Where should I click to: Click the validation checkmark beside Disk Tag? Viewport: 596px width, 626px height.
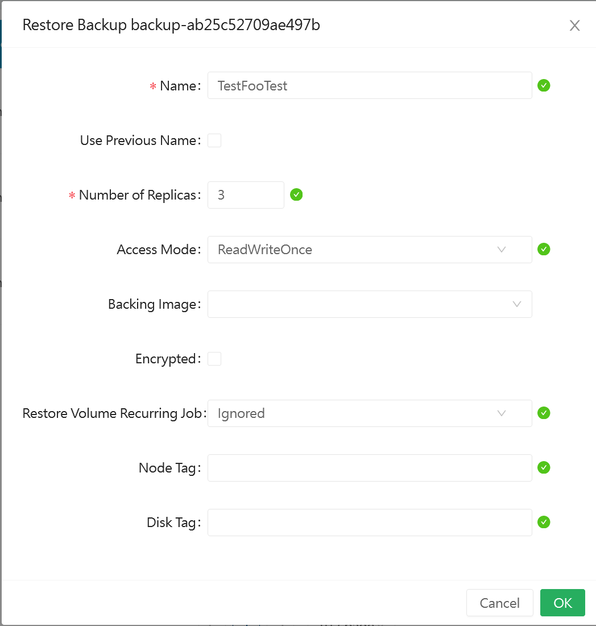pos(544,522)
